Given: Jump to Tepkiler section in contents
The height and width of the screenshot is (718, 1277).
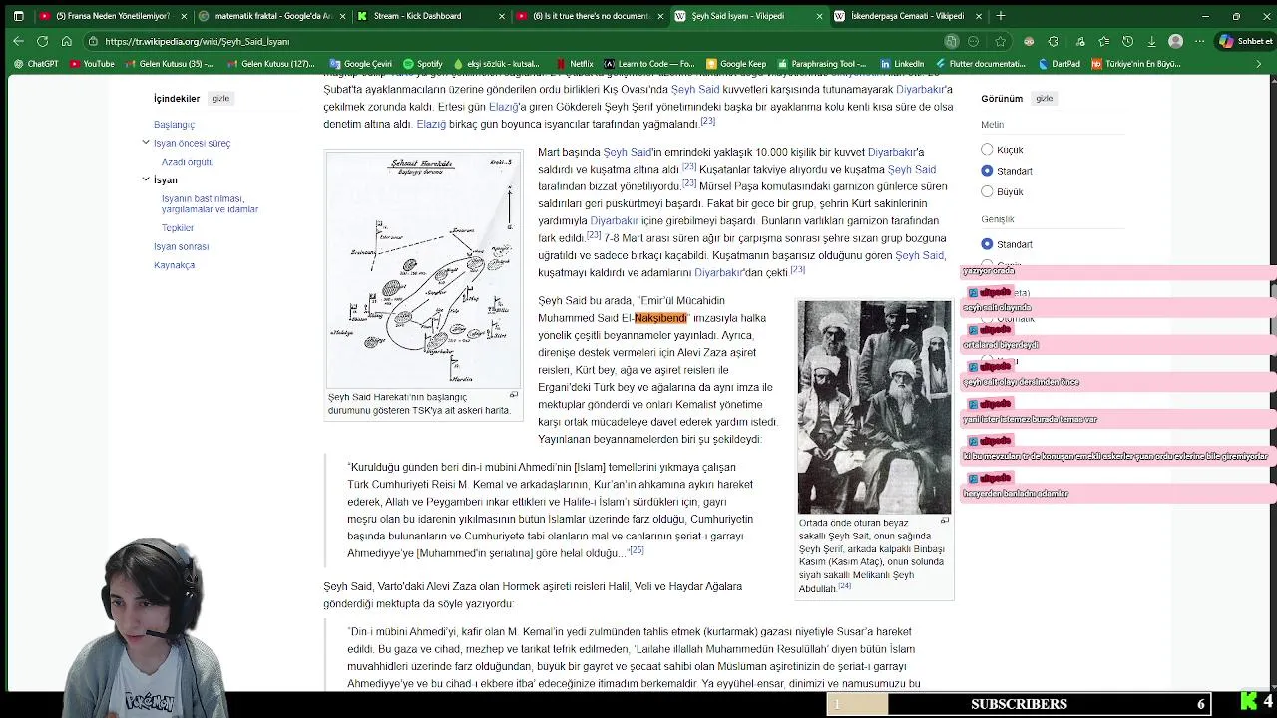Looking at the screenshot, I should pyautogui.click(x=178, y=228).
